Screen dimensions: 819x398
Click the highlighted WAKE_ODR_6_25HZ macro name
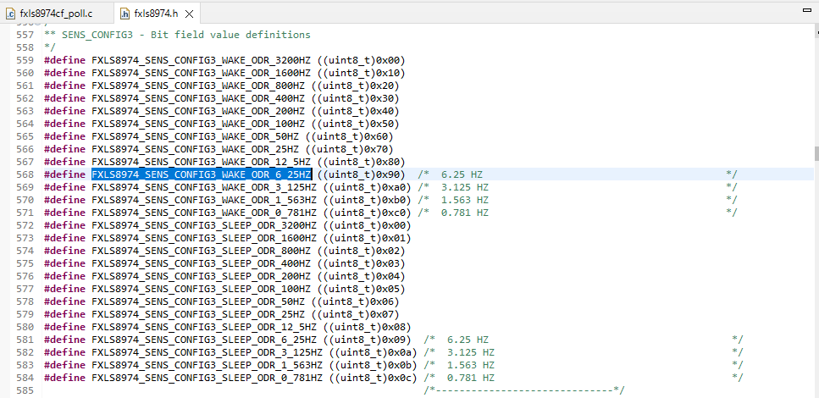coord(202,174)
